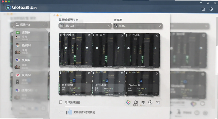
Task: Open gear settings on the Glotex-titled card
Action: [x=157, y=74]
